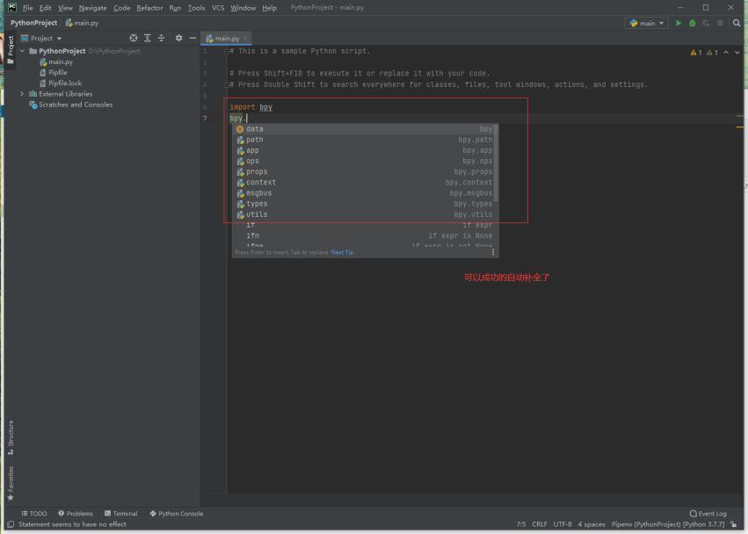This screenshot has width=748, height=534.
Task: Open the Project view selector dropdown
Action: click(x=41, y=38)
